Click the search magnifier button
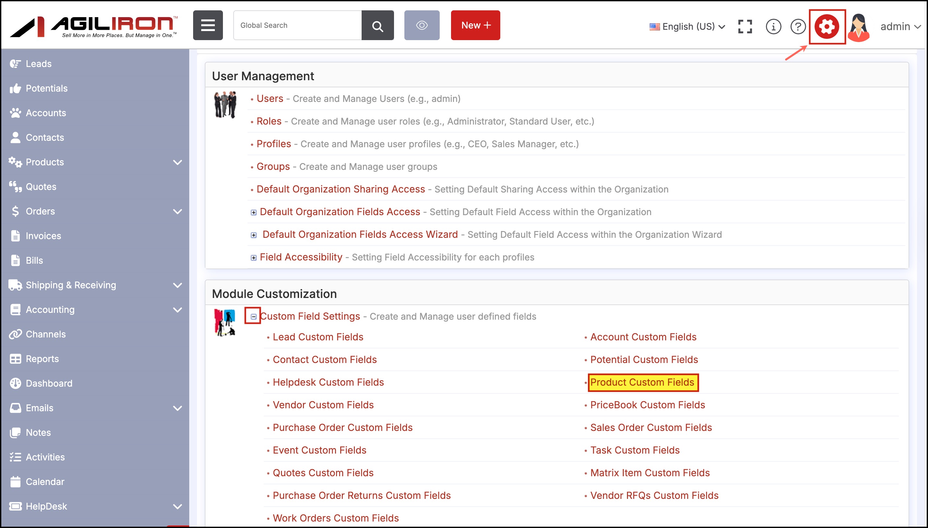928x528 pixels. point(377,25)
